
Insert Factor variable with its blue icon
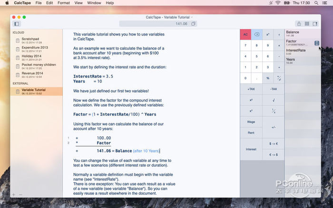coord(317,43)
